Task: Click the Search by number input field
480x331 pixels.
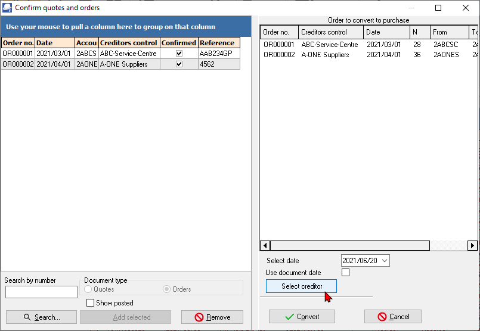Action: coord(41,292)
